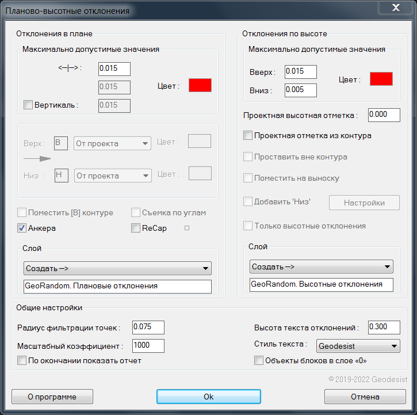Close the Планово-высотные отклонения dialog window
The image size is (417, 415).
click(395, 9)
